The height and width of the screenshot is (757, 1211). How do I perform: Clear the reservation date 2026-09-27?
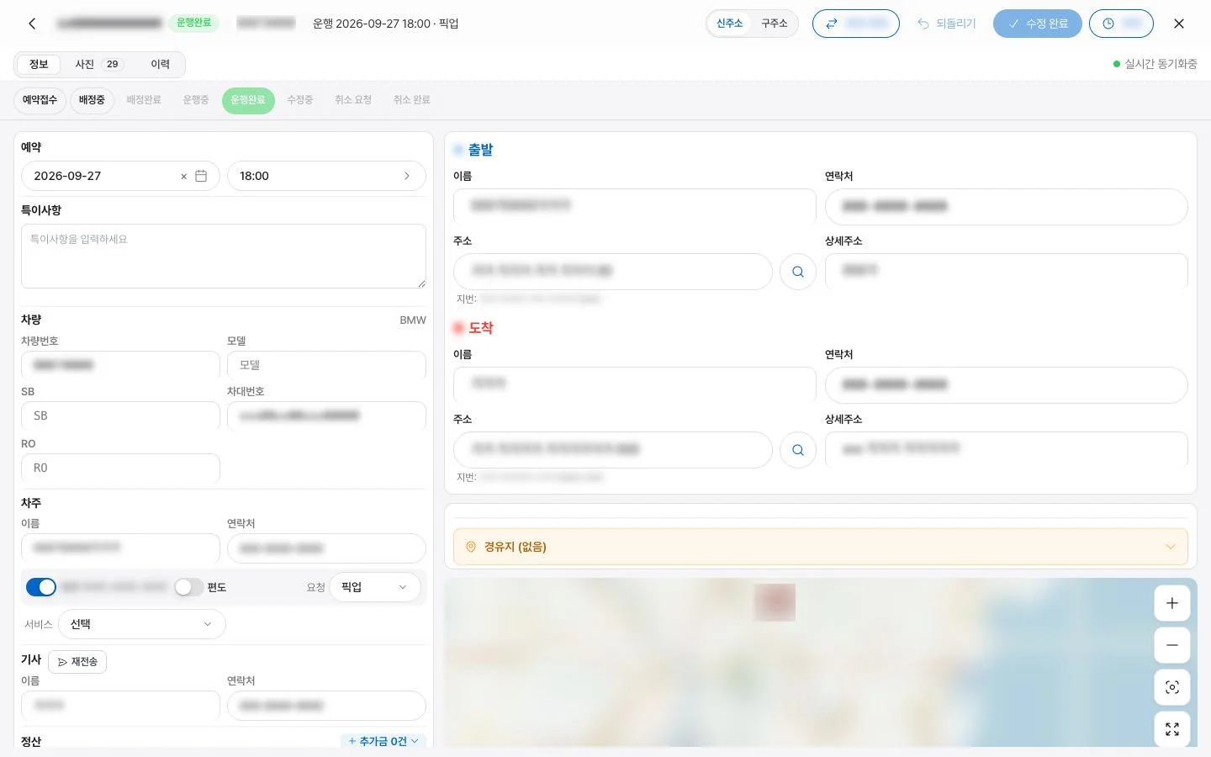coord(183,177)
